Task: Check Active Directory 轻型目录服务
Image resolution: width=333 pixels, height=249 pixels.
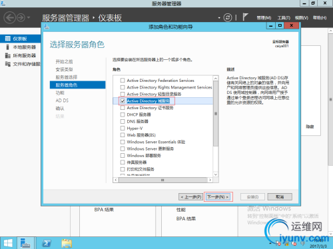Action: [x=123, y=94]
